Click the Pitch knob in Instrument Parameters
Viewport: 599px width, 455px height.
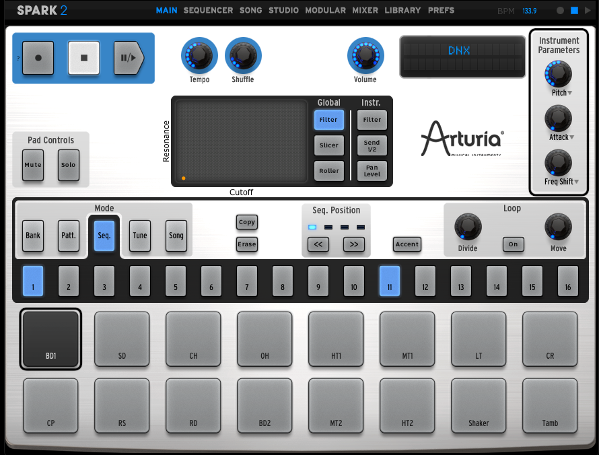[558, 74]
